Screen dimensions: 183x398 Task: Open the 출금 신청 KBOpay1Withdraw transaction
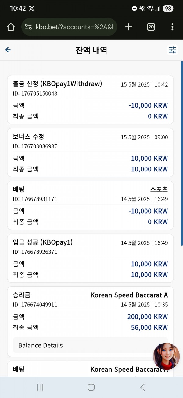coord(90,99)
